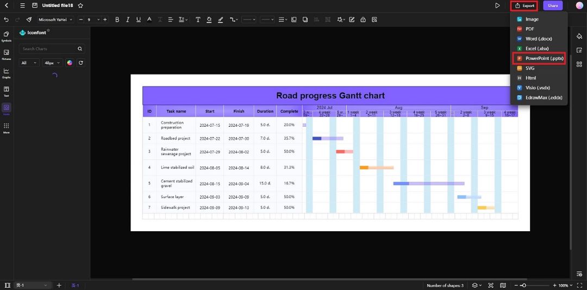The width and height of the screenshot is (587, 290).
Task: Click the refresh icons button
Action: 80,63
